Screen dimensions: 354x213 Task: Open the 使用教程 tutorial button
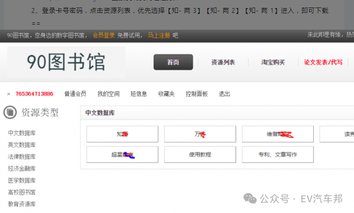[x=200, y=155]
